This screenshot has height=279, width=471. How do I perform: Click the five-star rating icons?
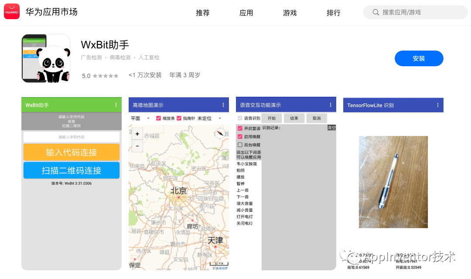coord(106,76)
